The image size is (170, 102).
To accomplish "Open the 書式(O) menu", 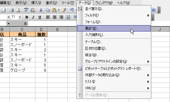I will coord(51,3).
